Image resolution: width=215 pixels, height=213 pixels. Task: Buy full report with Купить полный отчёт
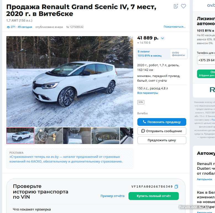tap(154, 196)
